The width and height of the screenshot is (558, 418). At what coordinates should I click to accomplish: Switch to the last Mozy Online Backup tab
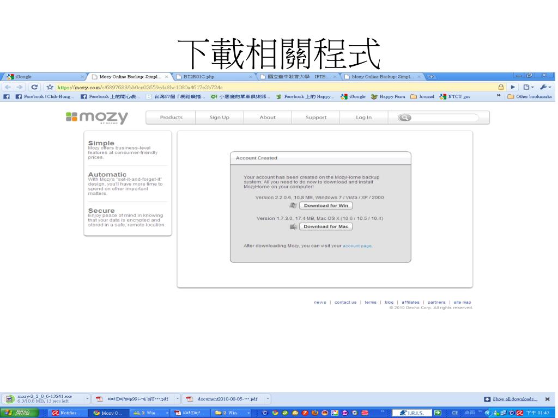pos(383,77)
